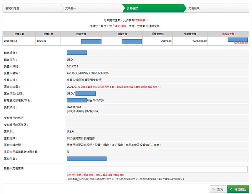
Task: Click the 取消 cancel button
Action: [x=218, y=189]
